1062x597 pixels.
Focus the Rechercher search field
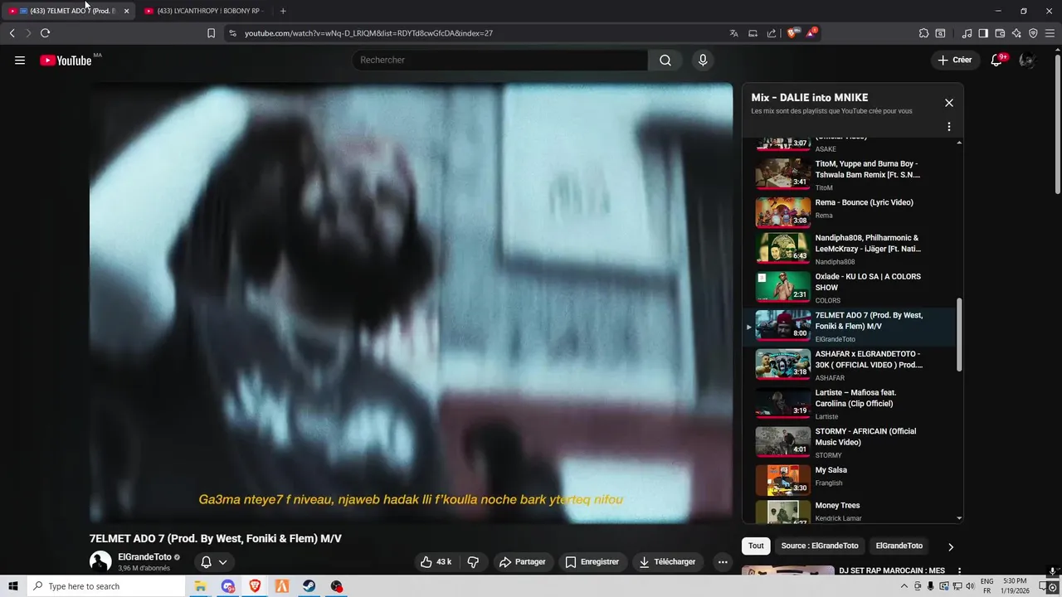coord(499,60)
